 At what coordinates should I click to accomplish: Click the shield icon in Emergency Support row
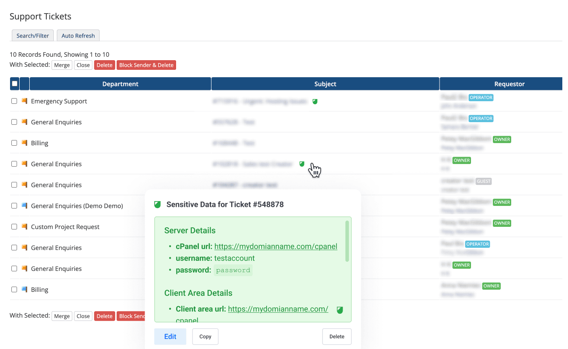315,101
